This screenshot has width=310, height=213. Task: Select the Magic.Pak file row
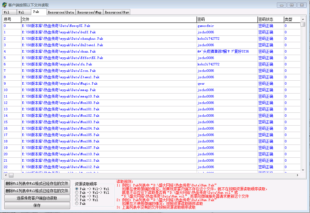pos(152,84)
